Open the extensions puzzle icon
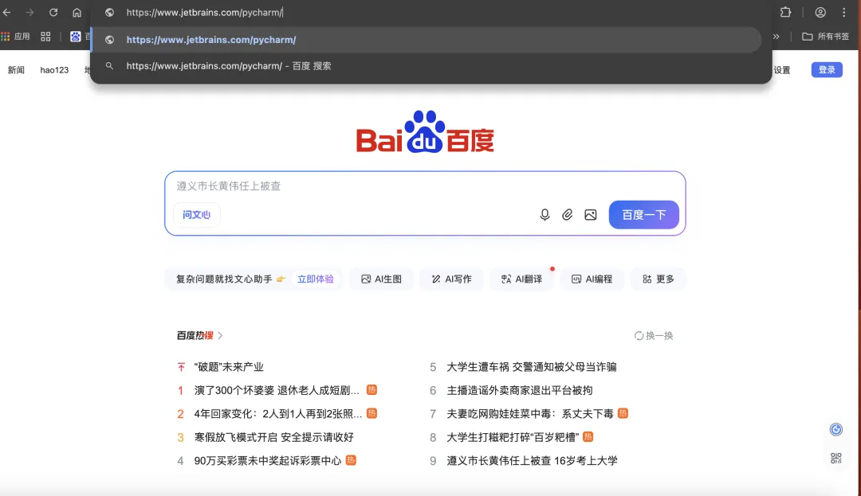Image resolution: width=861 pixels, height=496 pixels. click(786, 12)
